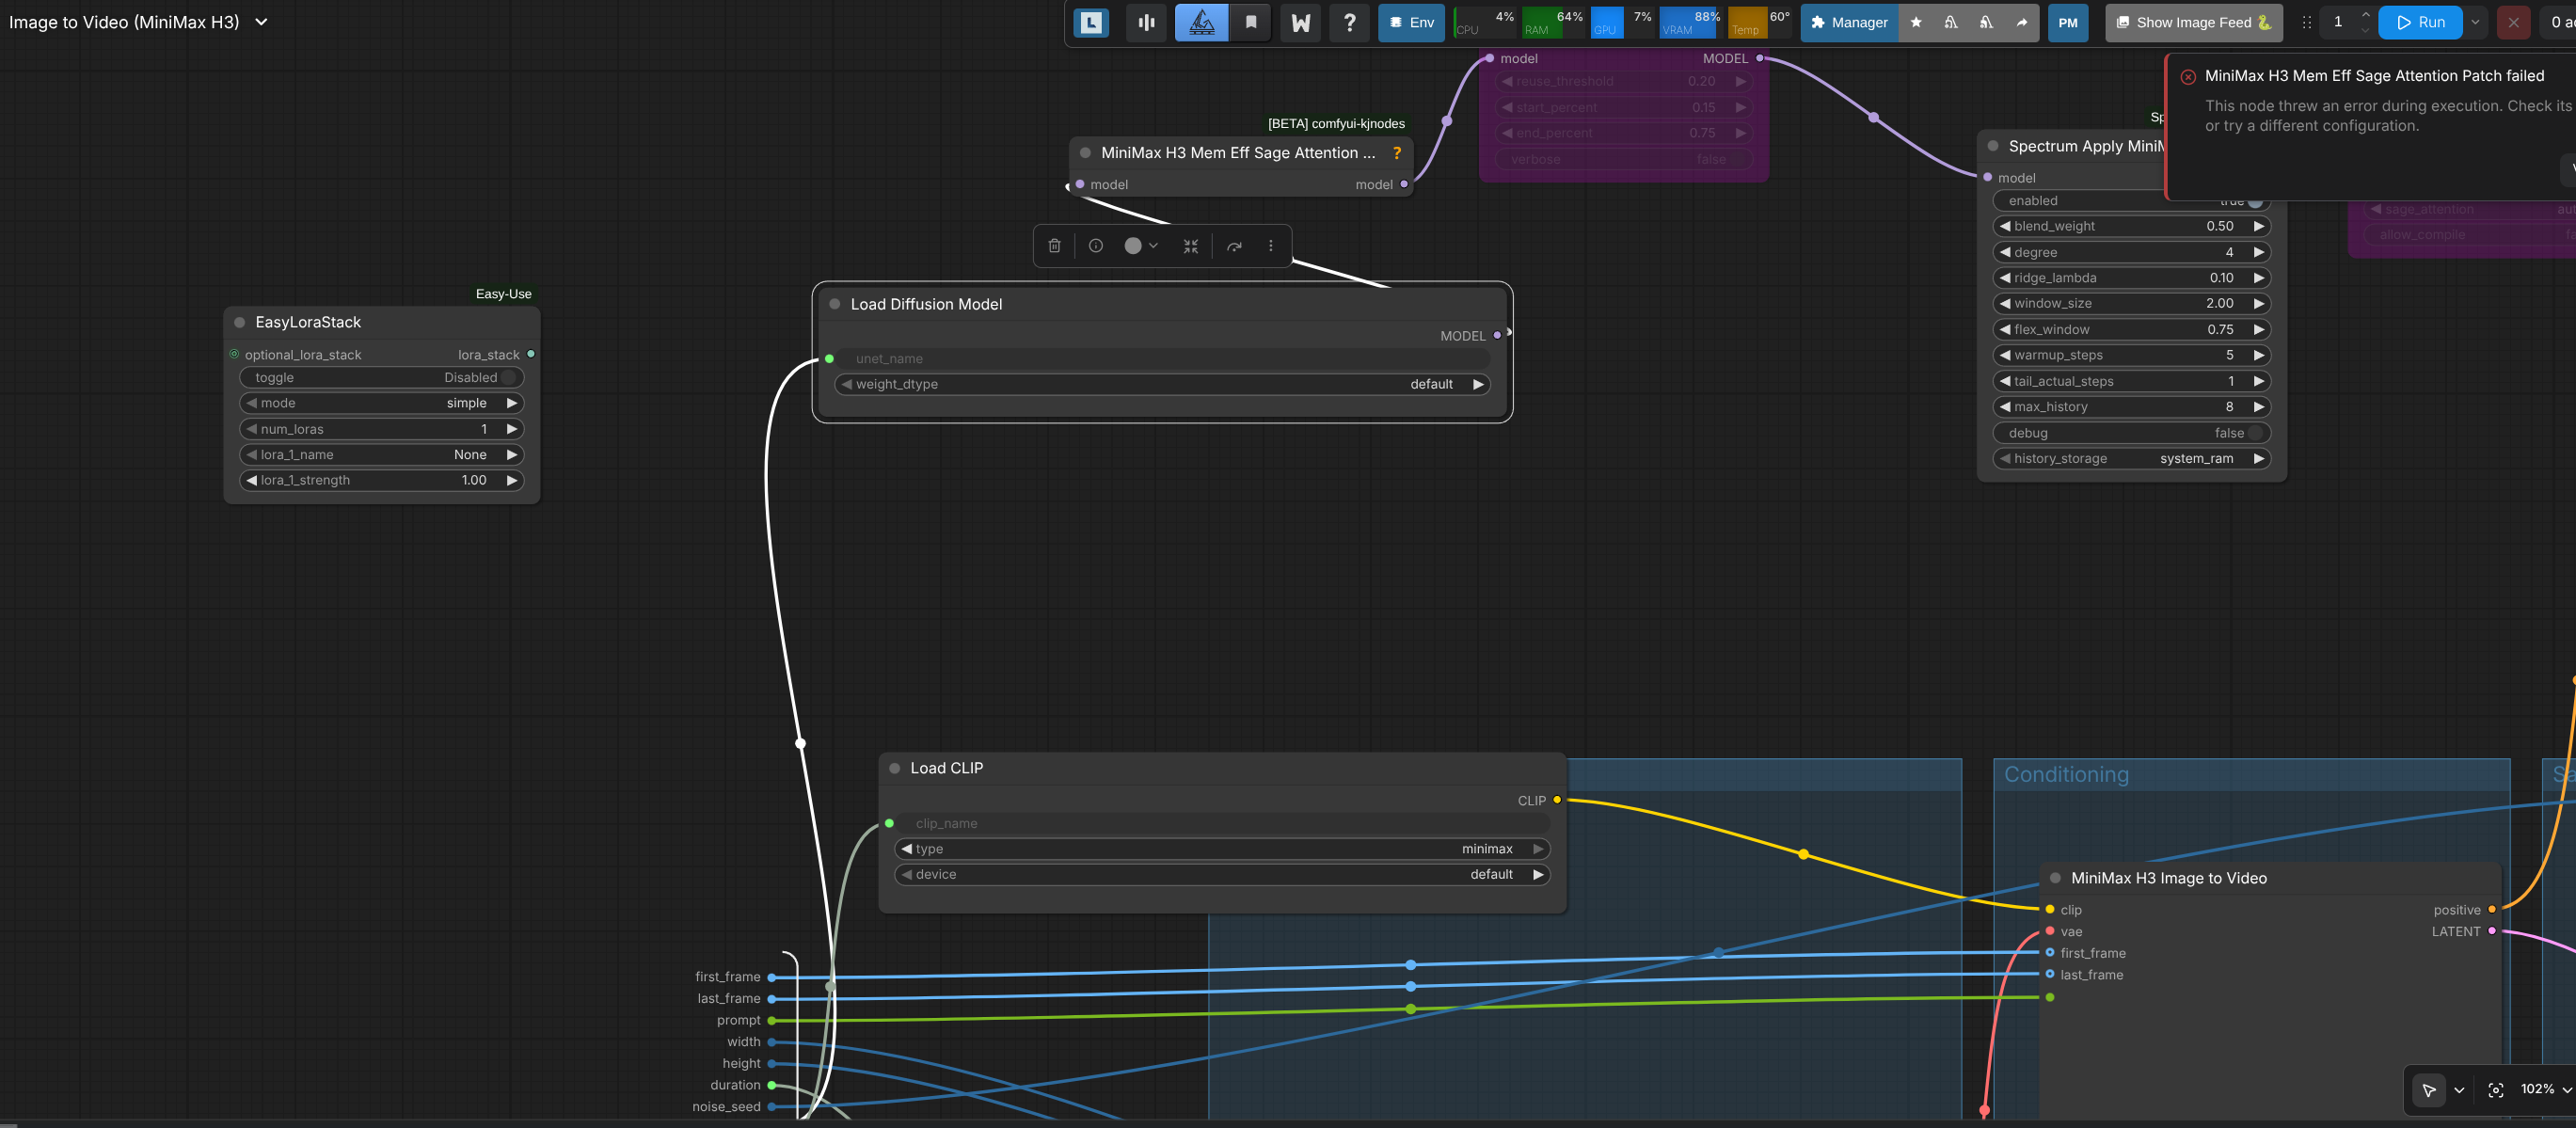Collapse the selected node using the shrink arrows icon

pyautogui.click(x=1190, y=246)
